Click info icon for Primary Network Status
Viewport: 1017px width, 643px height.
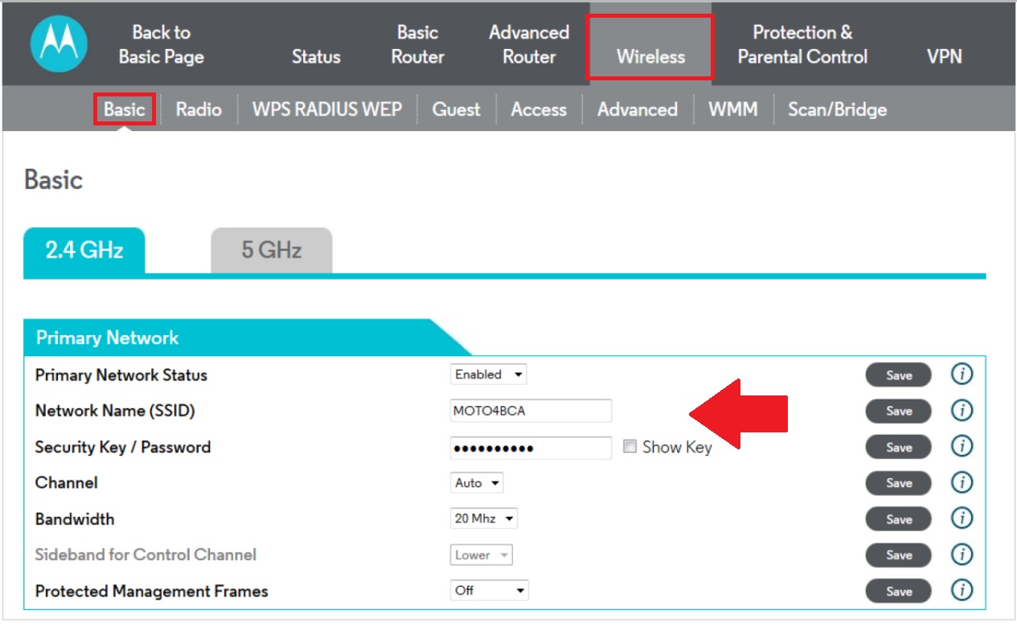tap(962, 375)
